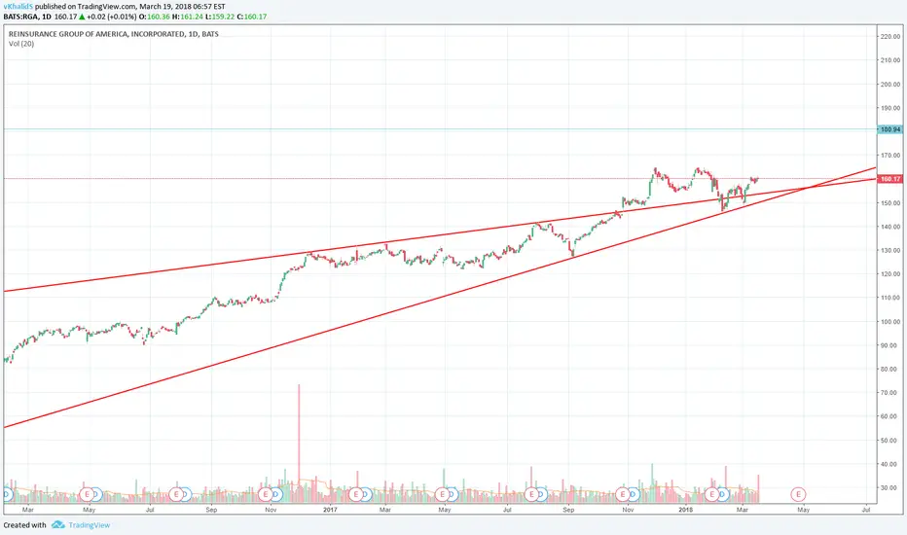
Task: Open the TradingView link in the footer
Action: 90,525
